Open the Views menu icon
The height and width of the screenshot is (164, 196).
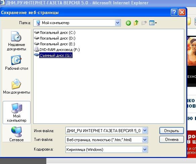[153, 23]
